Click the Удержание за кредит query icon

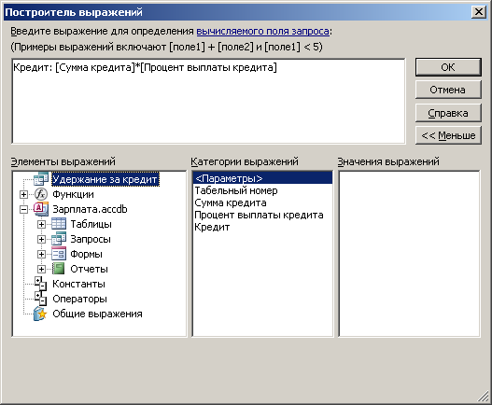41,179
